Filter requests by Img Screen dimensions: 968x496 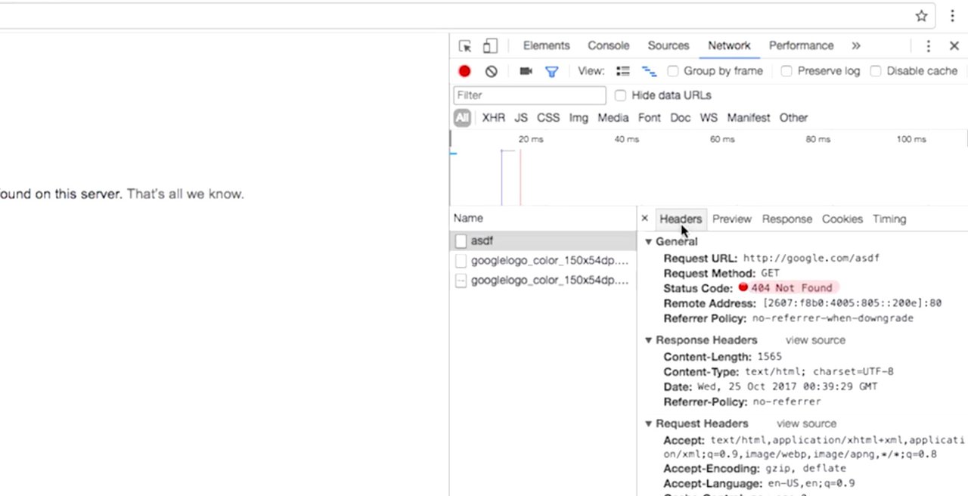pos(579,118)
